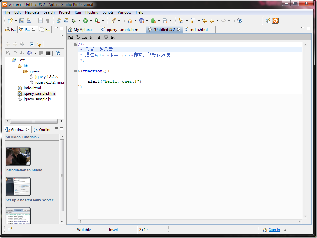Open the Hosting menu
The width and height of the screenshot is (317, 238).
[x=92, y=12]
